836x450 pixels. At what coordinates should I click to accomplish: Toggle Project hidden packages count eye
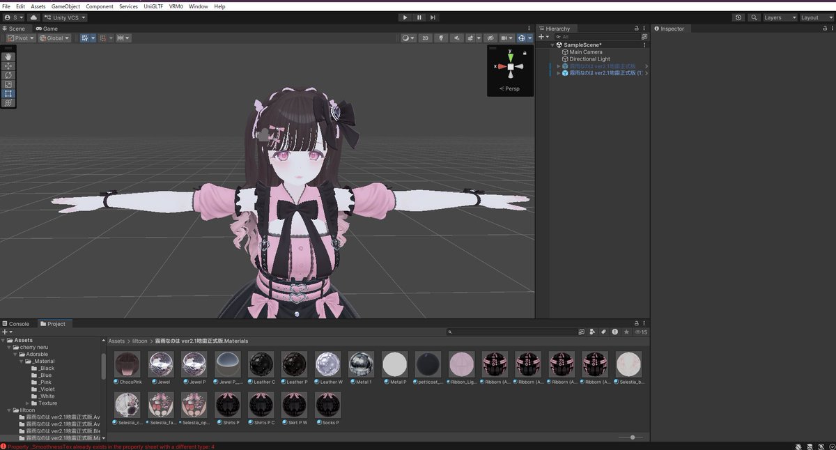tap(640, 332)
